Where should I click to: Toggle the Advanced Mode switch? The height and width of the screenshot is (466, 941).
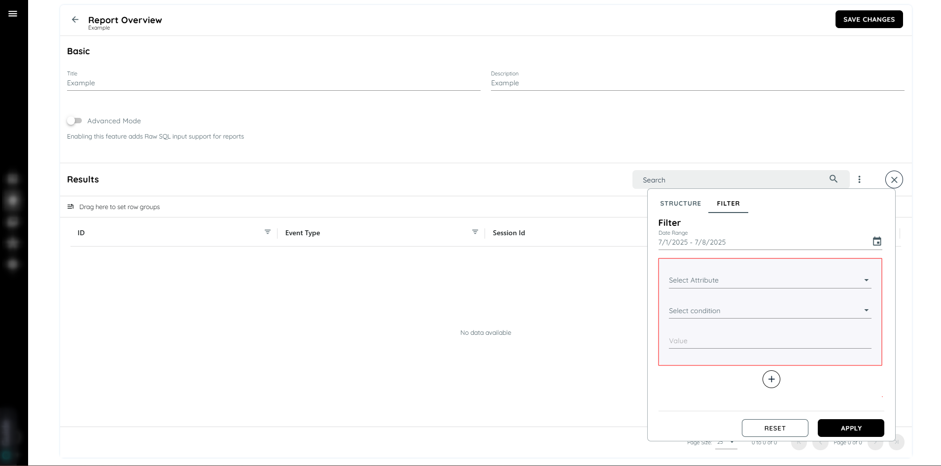pos(74,121)
